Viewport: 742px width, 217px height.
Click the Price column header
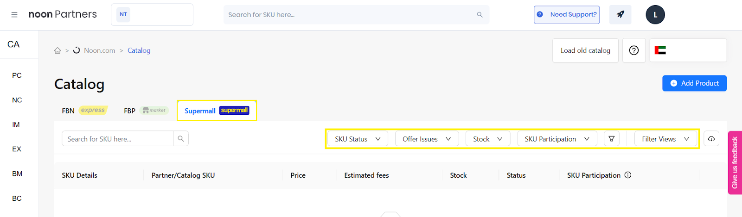coord(298,175)
